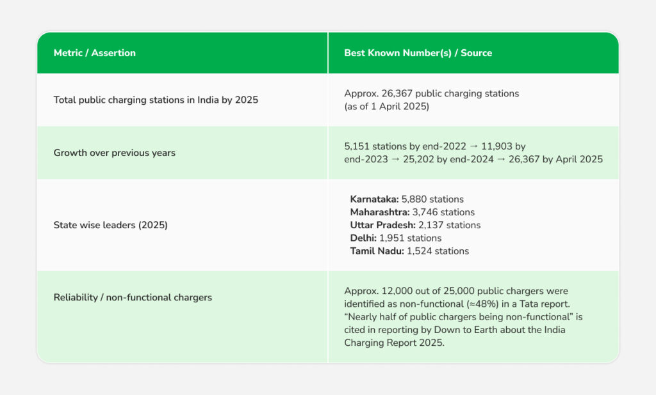Click the "Metric / Assertion" column header
Image resolution: width=656 pixels, height=395 pixels.
(x=94, y=53)
